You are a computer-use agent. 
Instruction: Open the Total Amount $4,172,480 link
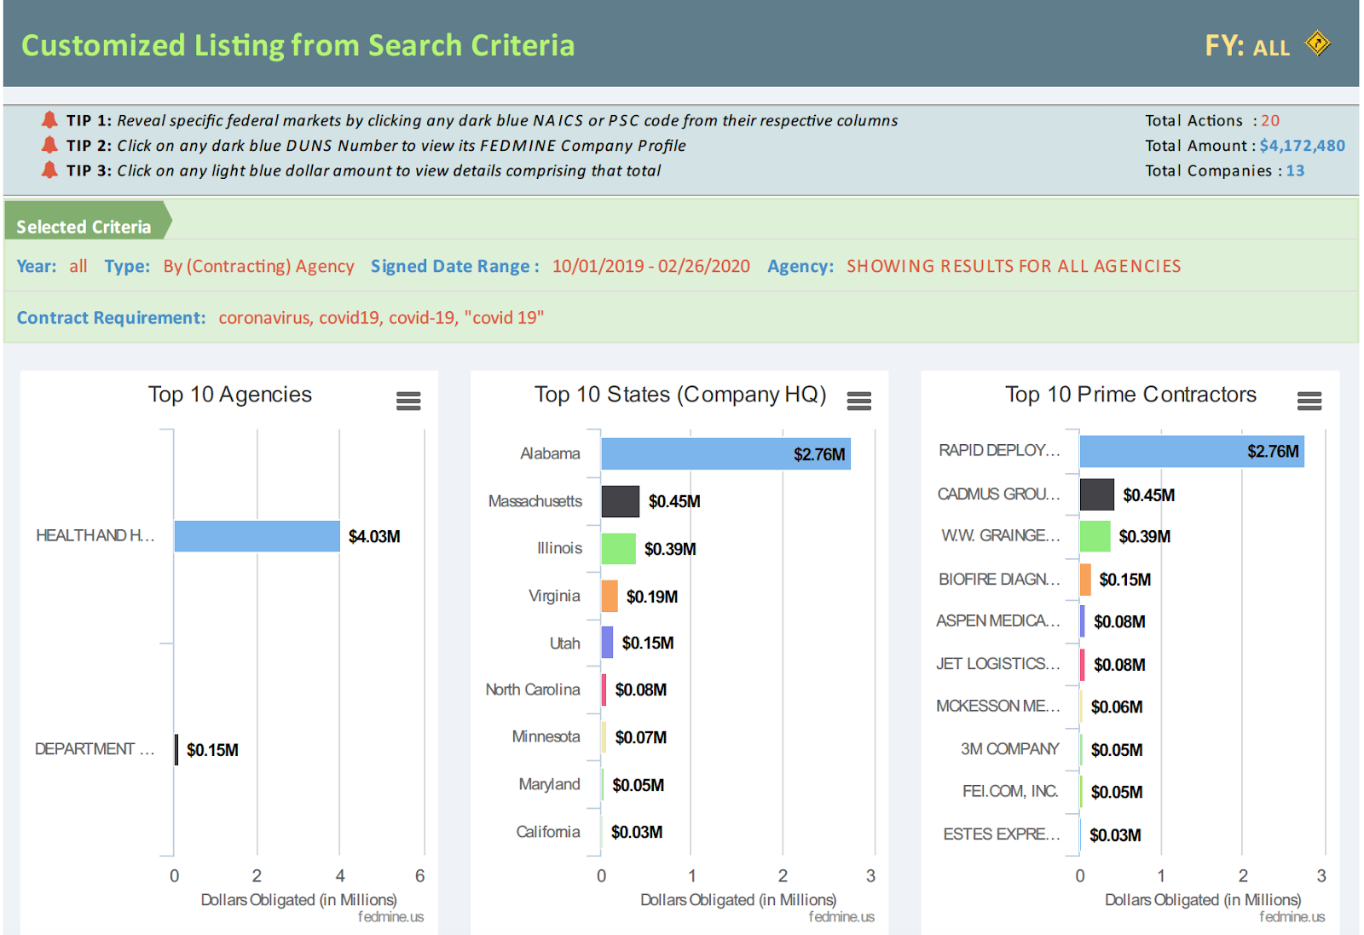coord(1302,146)
